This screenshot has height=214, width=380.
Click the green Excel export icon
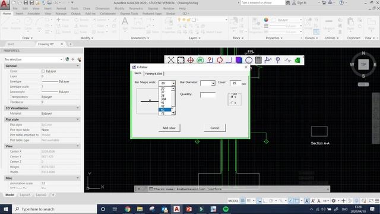(x=297, y=60)
